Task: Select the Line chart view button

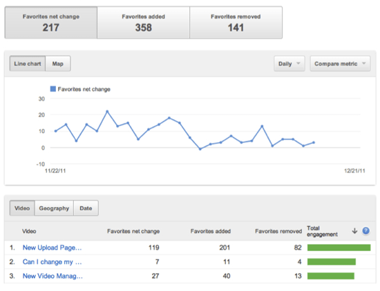Action: [28, 63]
